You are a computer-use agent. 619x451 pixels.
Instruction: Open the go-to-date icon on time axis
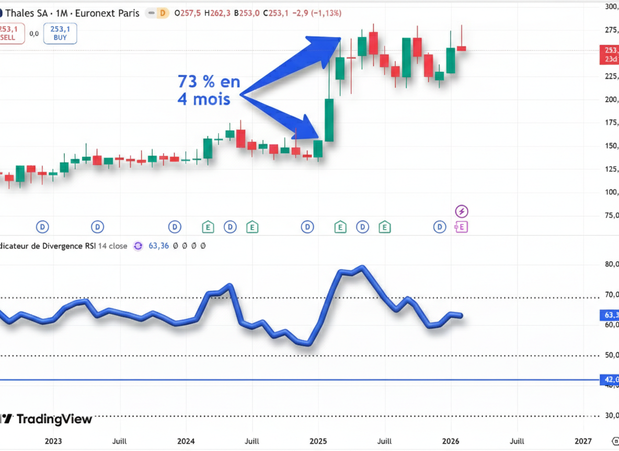(x=614, y=441)
